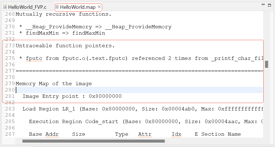Place cursor on 'Load Region LR_1' text
Screen dimensions: 275x147
(49, 109)
